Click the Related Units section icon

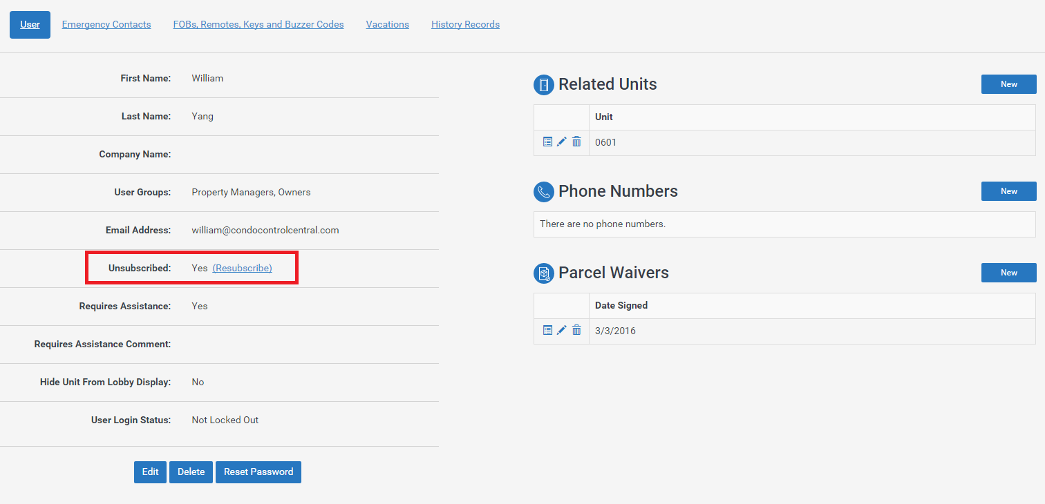(544, 85)
